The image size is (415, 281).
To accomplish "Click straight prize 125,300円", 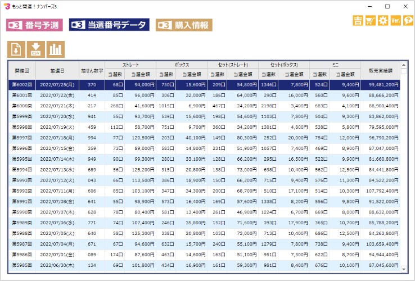I will click(x=143, y=233).
